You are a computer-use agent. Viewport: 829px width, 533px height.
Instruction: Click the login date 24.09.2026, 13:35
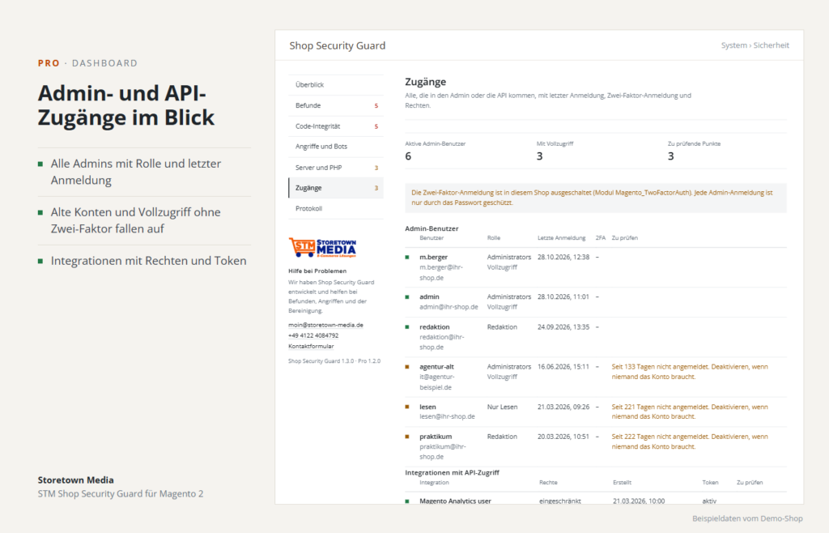(x=563, y=327)
